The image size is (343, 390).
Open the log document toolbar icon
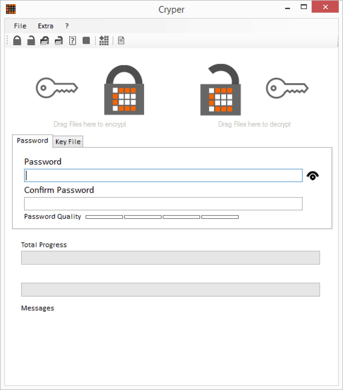121,41
